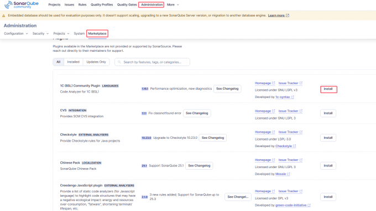Click external icon beside 1c-syntax developer link

(x=293, y=97)
